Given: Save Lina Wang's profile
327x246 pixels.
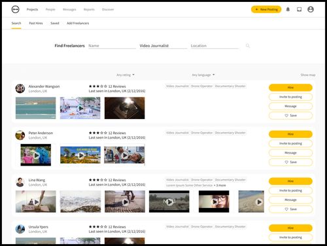Looking at the screenshot, I should tap(290, 209).
